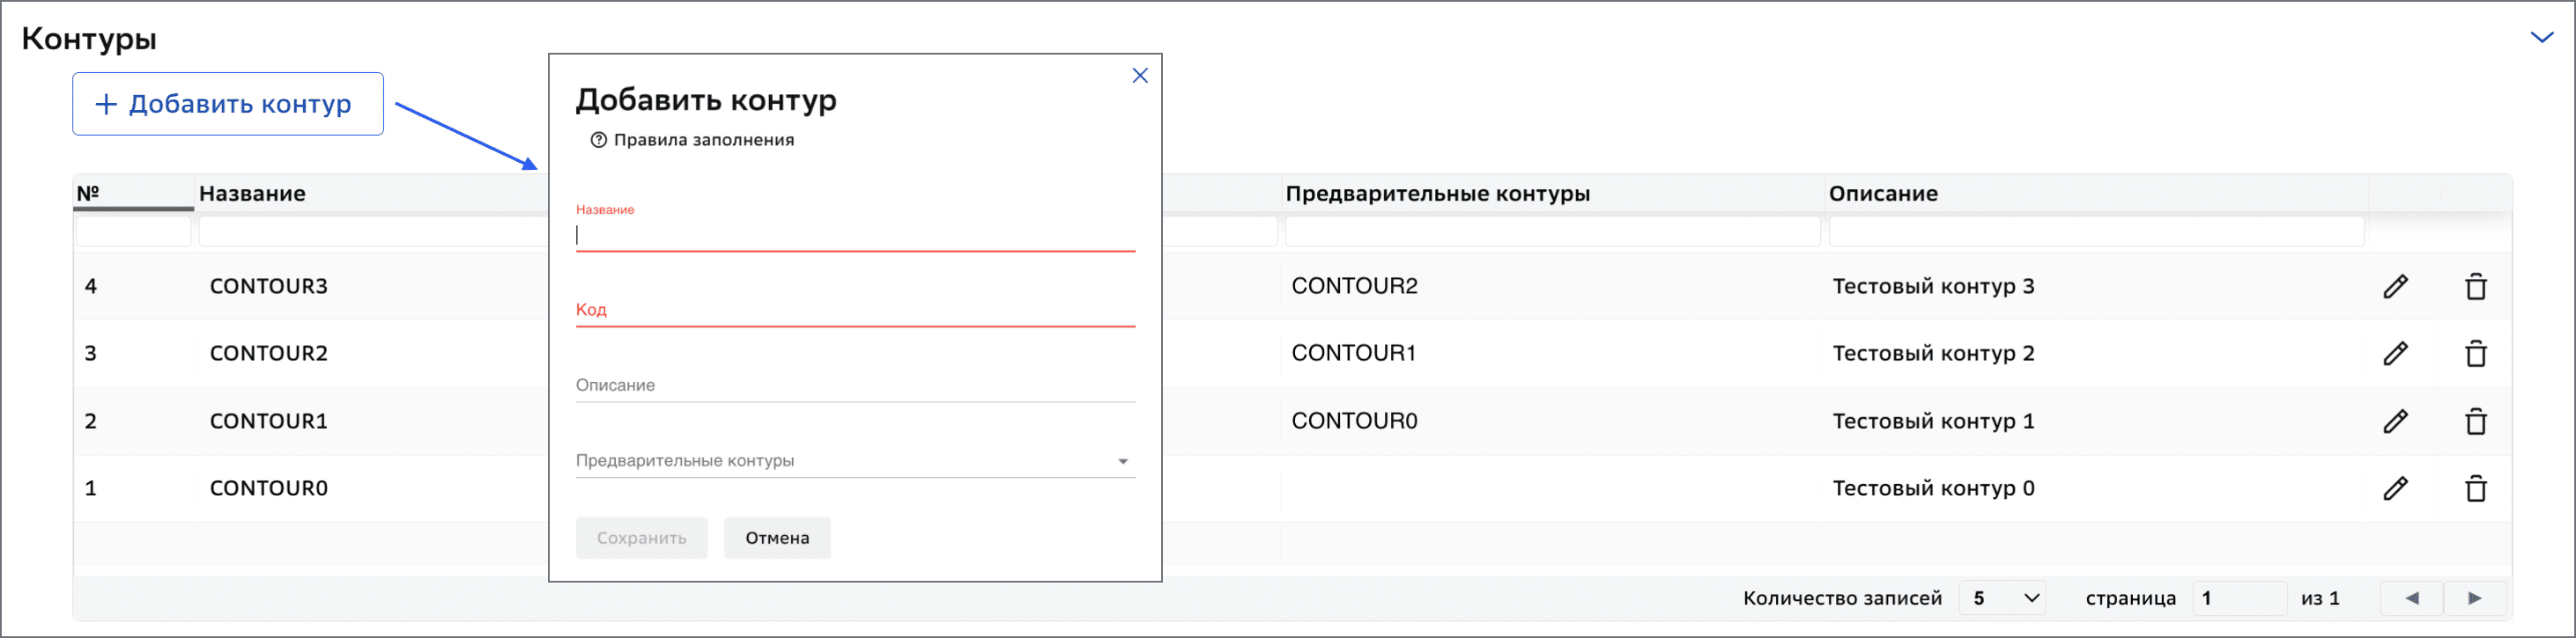
Task: Click the Добавить контур button
Action: (228, 104)
